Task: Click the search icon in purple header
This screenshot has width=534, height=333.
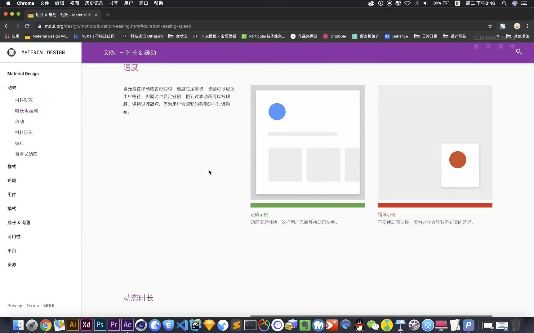Action: point(519,52)
